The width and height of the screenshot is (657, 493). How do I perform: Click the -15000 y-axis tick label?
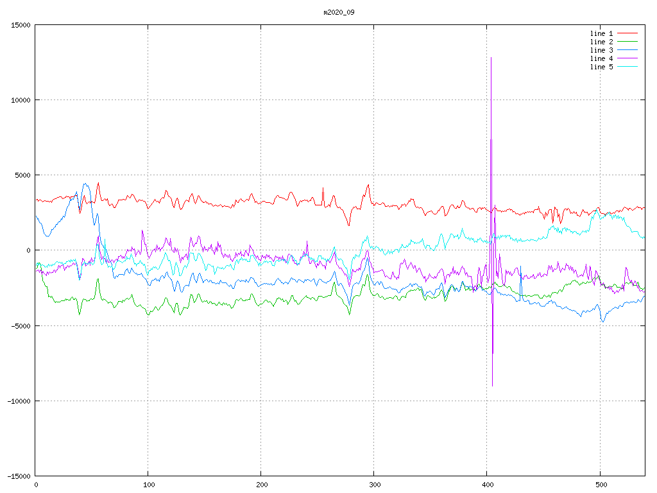pyautogui.click(x=18, y=476)
